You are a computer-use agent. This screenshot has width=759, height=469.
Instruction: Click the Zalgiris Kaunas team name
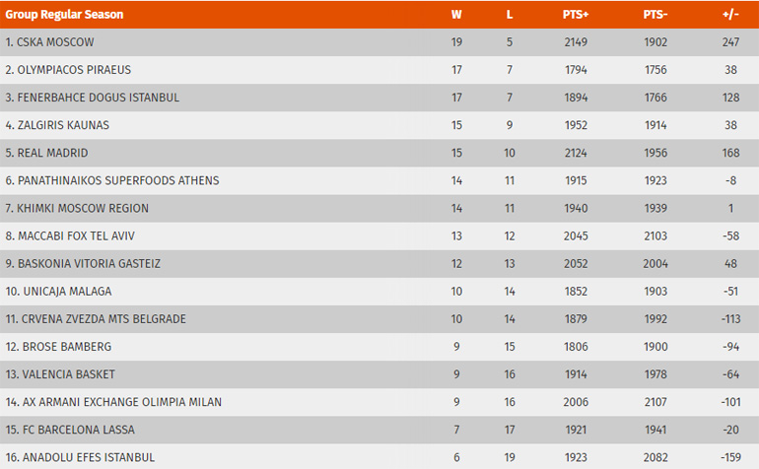[x=57, y=125]
